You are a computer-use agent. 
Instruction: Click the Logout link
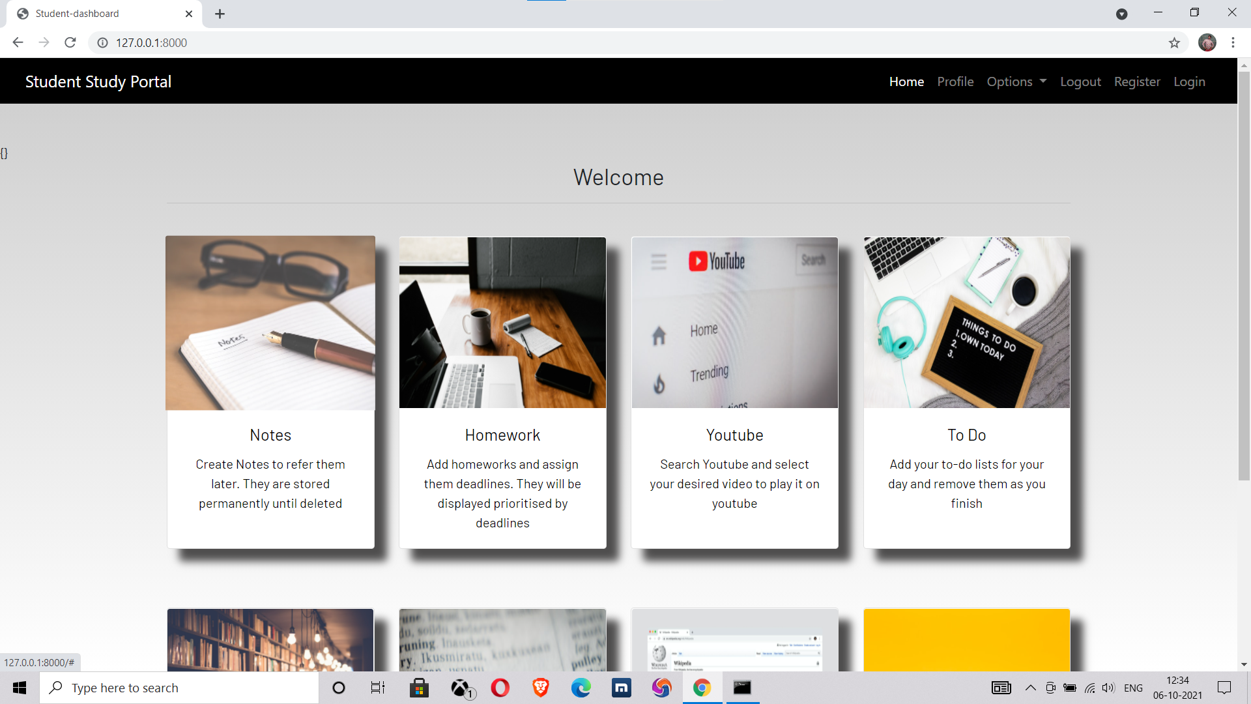click(x=1080, y=81)
